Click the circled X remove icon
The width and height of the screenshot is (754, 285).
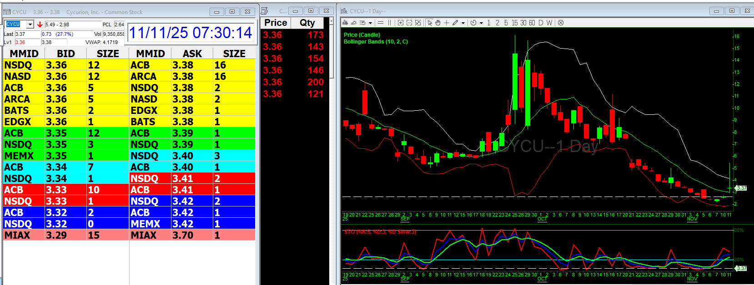coord(561,23)
